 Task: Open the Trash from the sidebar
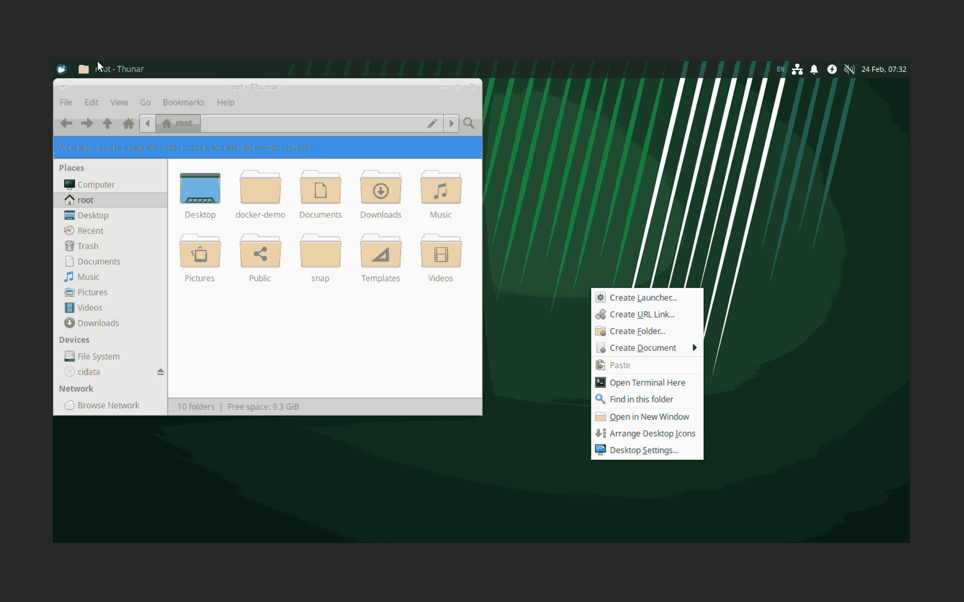[87, 245]
